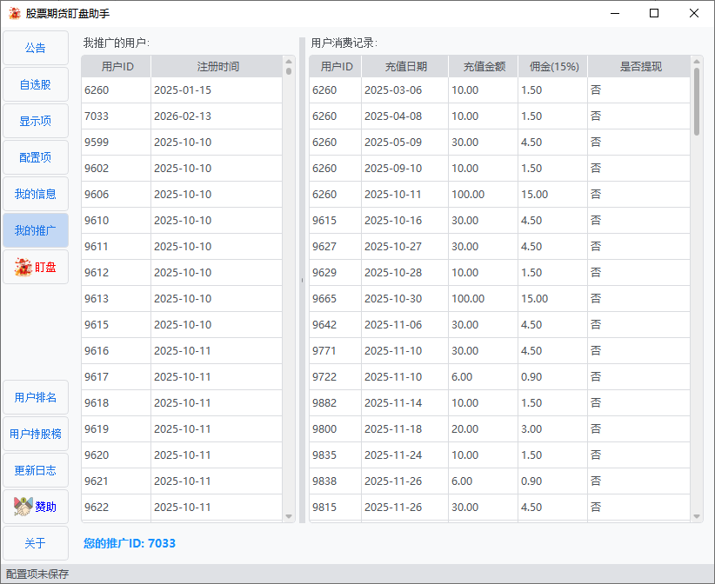Click up arrow of consumption records scrollbar
The image size is (715, 584).
tap(697, 62)
